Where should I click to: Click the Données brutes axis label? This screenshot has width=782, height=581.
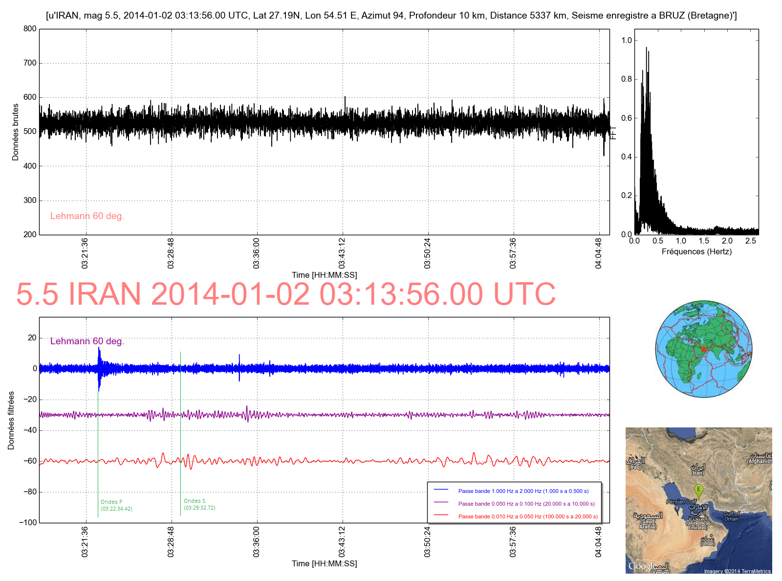pos(15,132)
